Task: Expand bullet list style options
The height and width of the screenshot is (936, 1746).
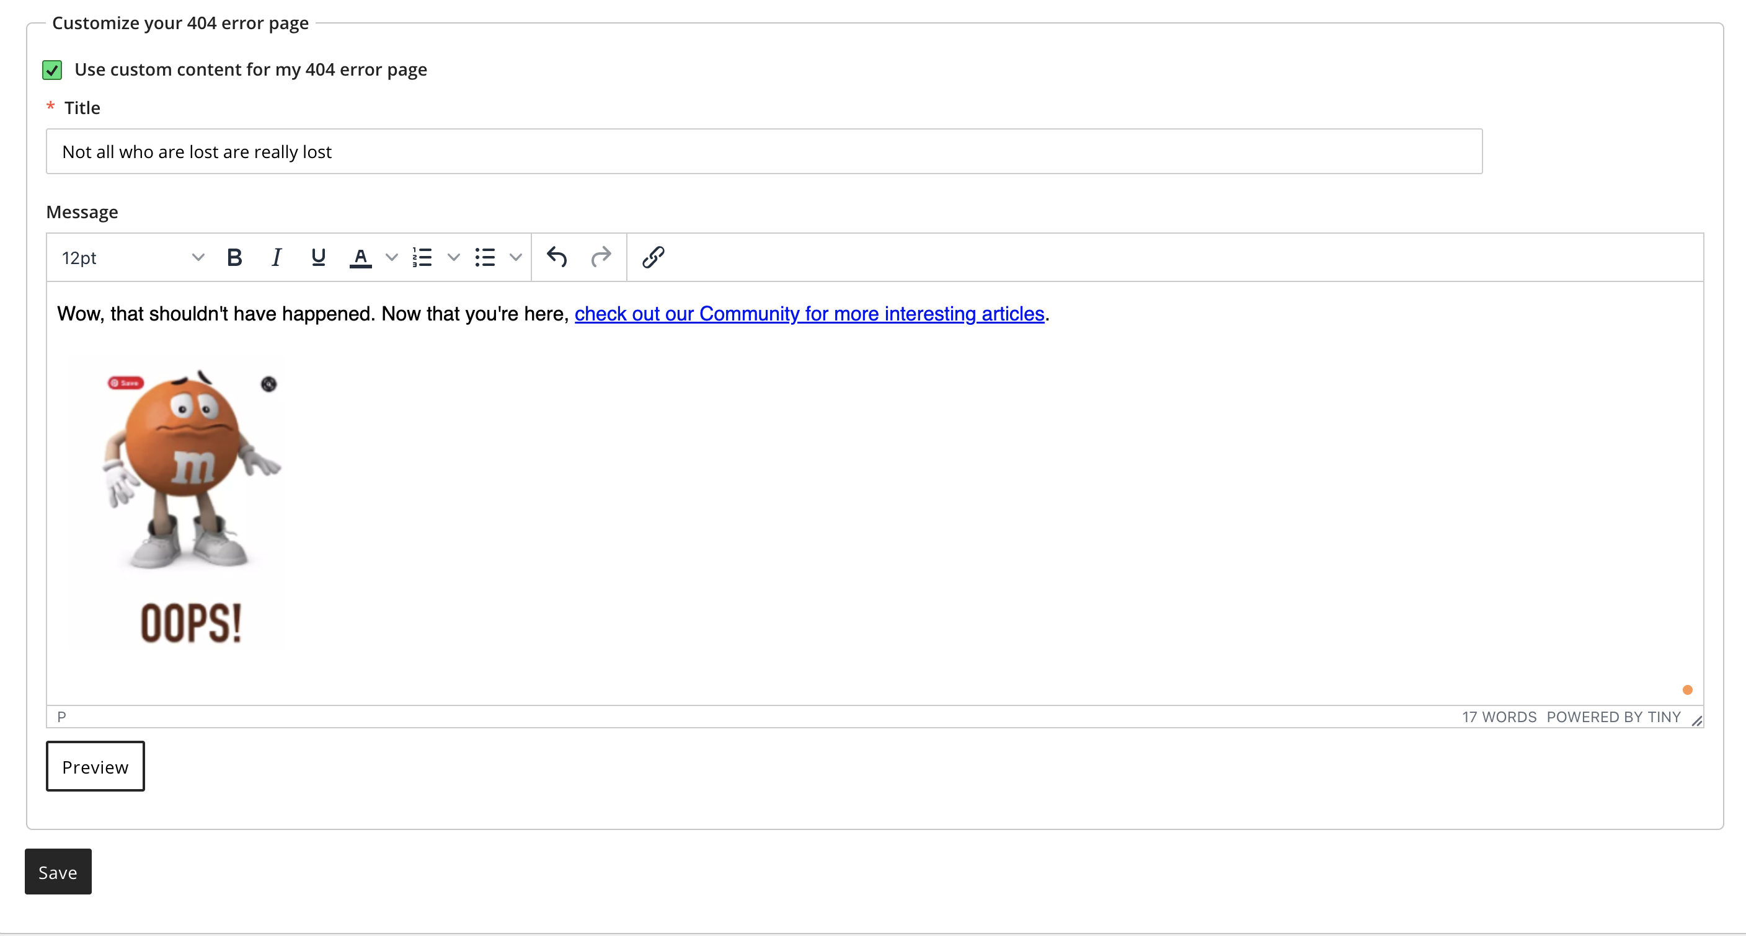Action: click(x=515, y=257)
